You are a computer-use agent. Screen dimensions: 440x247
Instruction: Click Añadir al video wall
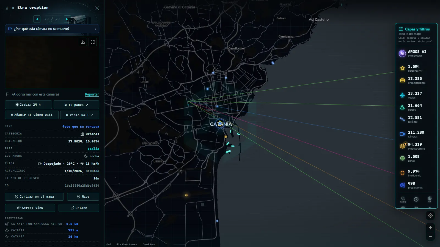(32, 115)
